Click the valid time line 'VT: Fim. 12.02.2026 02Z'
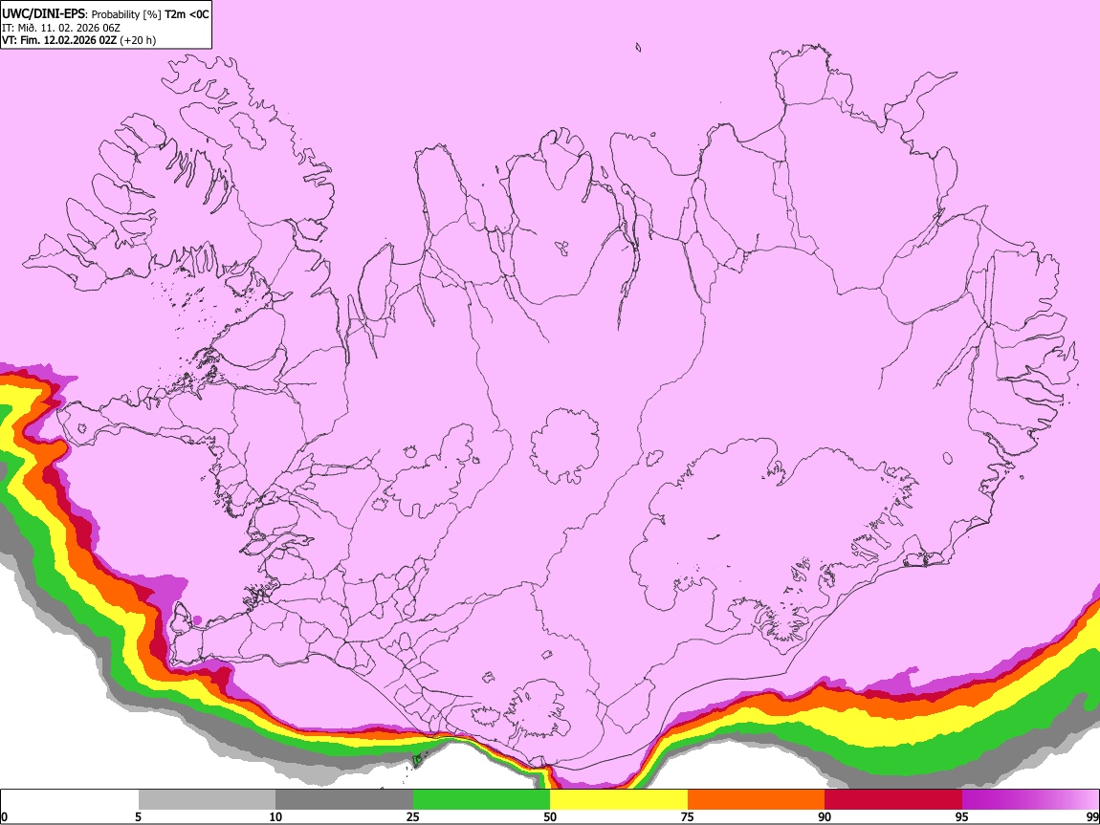 click(x=59, y=40)
